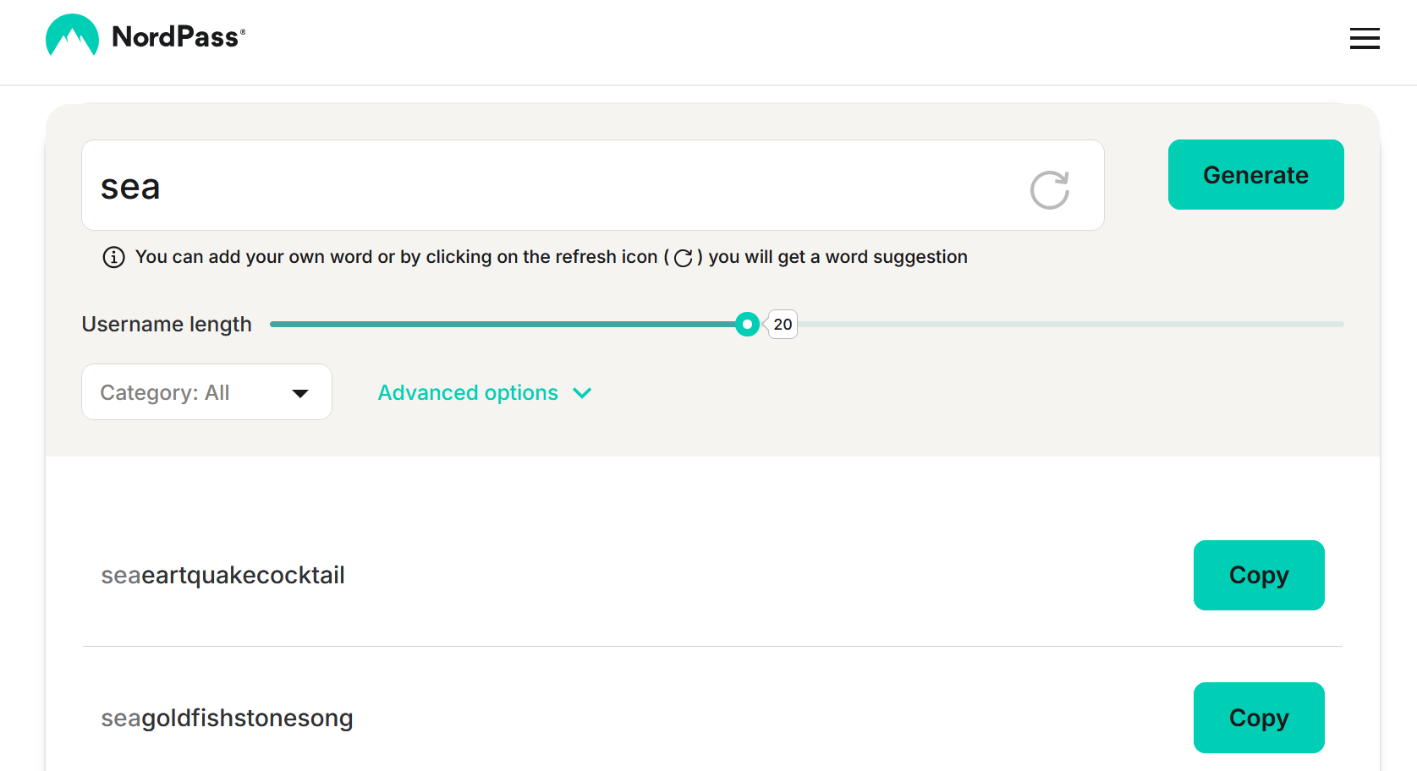Click the generated username seagoldfishstonesong text
This screenshot has width=1417, height=771.
[x=227, y=719]
